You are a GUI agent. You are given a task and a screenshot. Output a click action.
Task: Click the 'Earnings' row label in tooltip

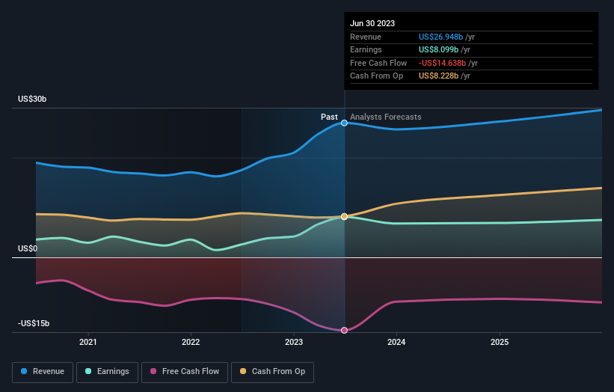coord(366,49)
